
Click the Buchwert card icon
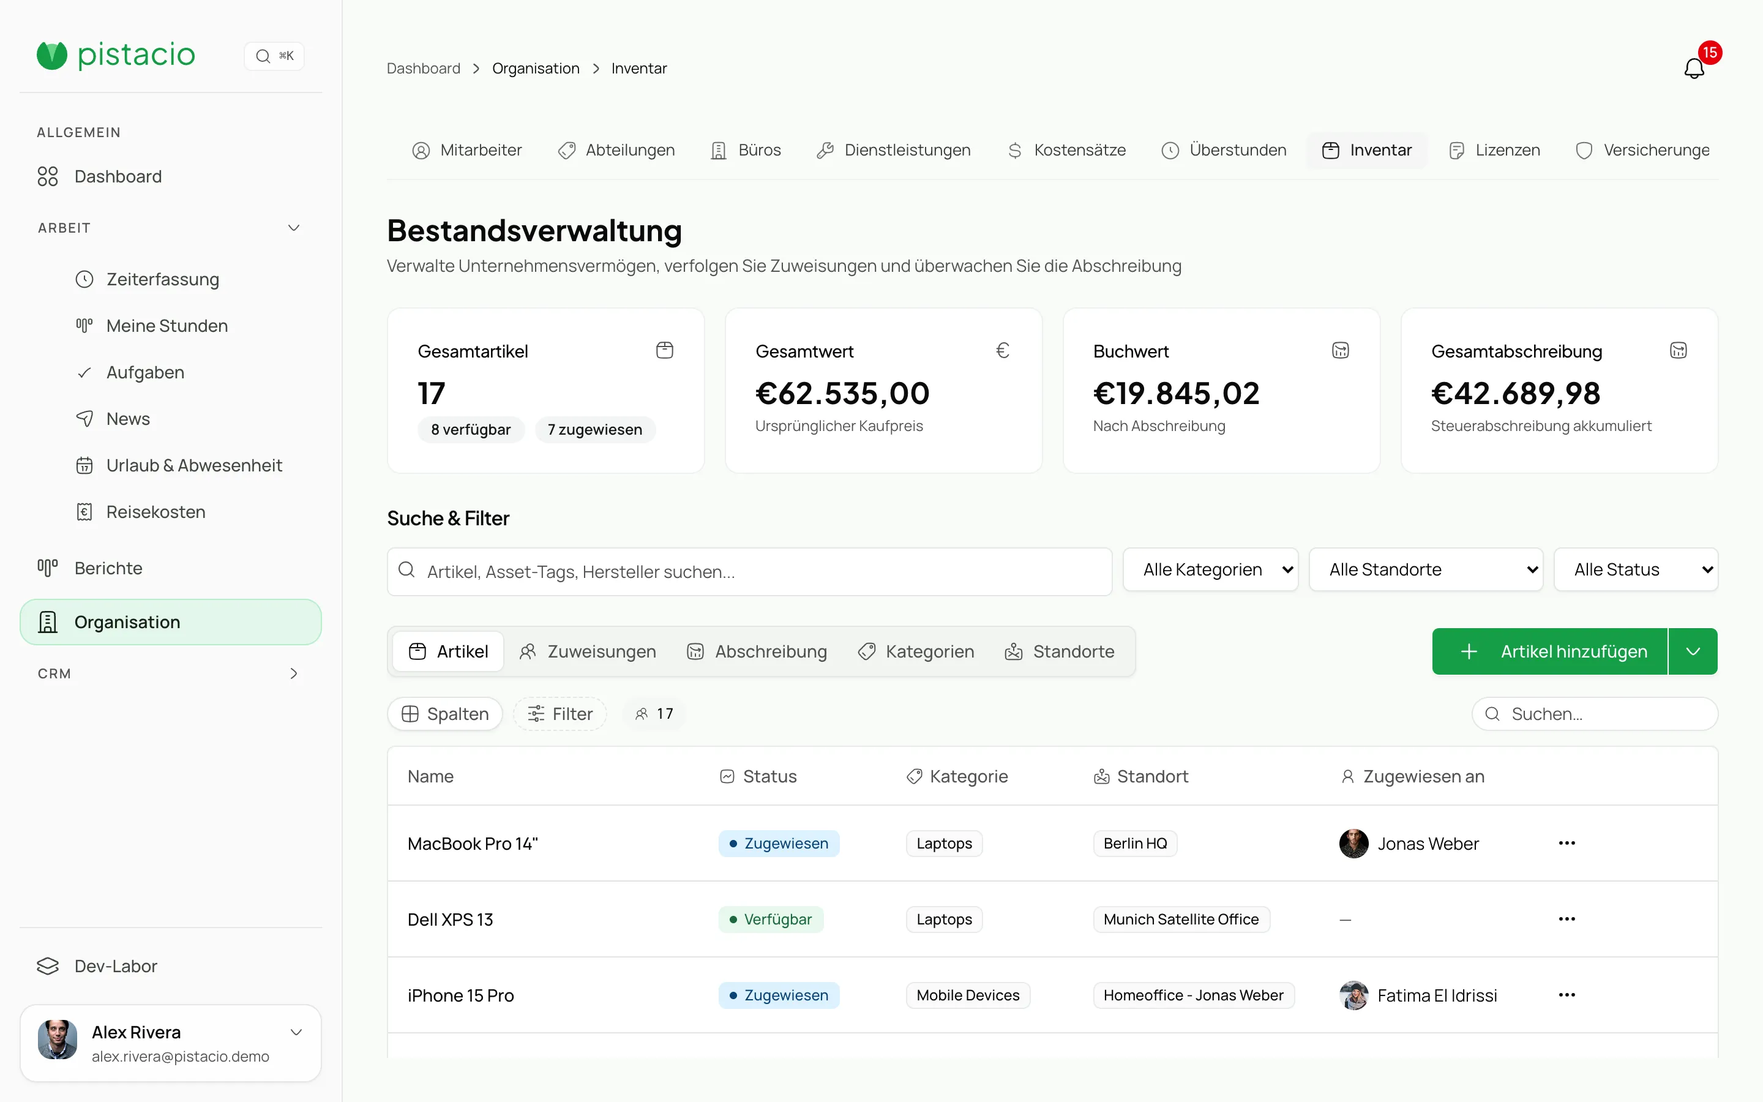coord(1341,351)
